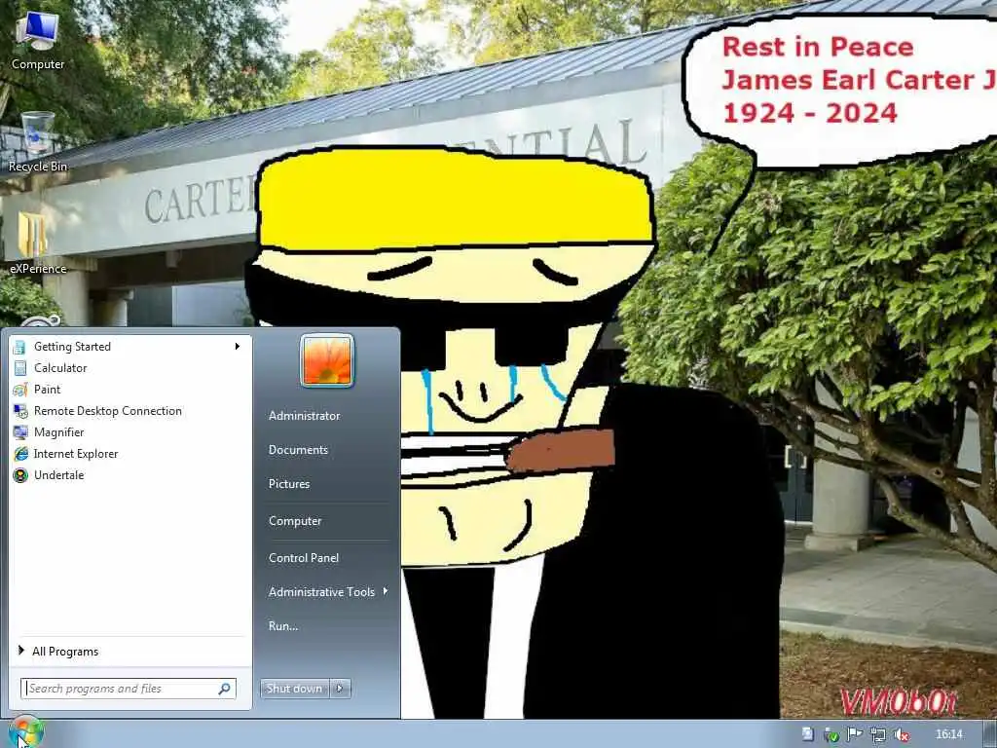The height and width of the screenshot is (748, 997).
Task: Open Paint via its palette icon
Action: tap(20, 390)
